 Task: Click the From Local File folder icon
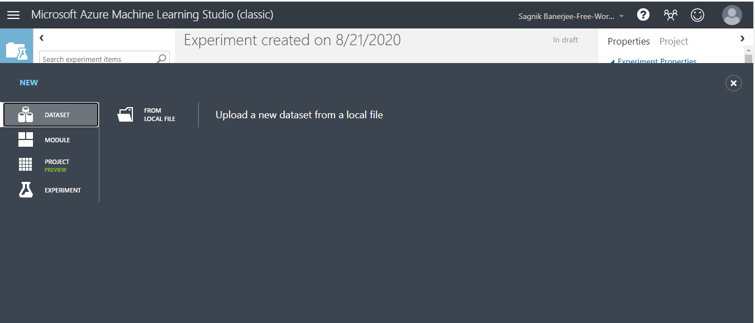[x=126, y=114]
